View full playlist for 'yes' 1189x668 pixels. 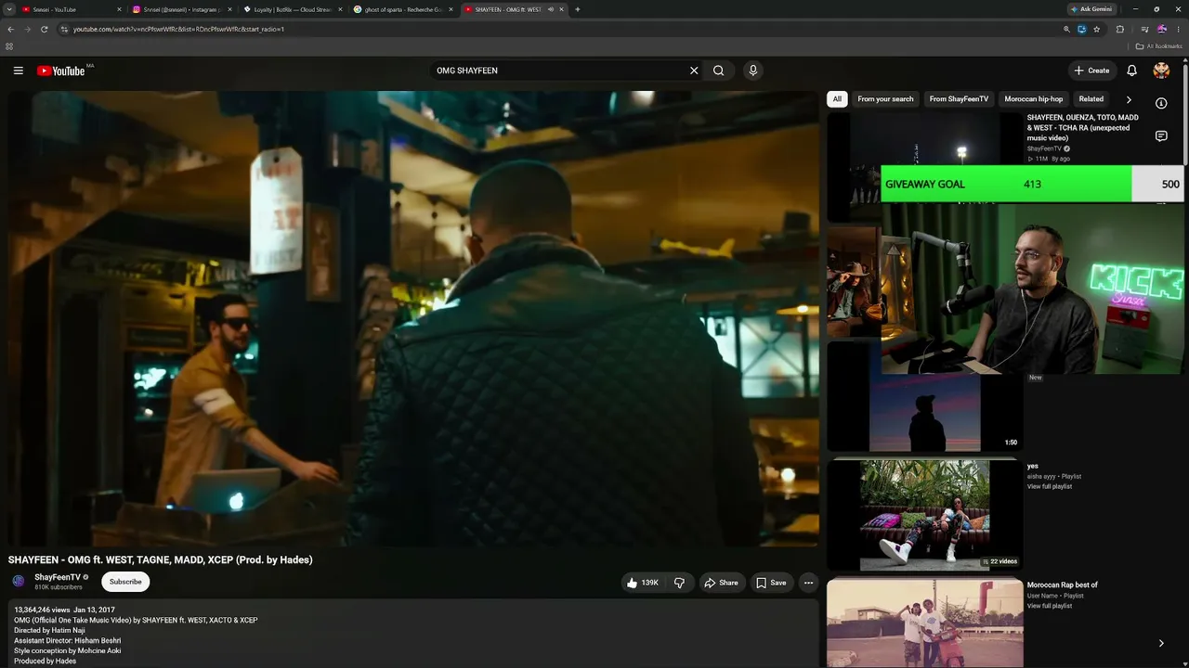[1050, 486]
